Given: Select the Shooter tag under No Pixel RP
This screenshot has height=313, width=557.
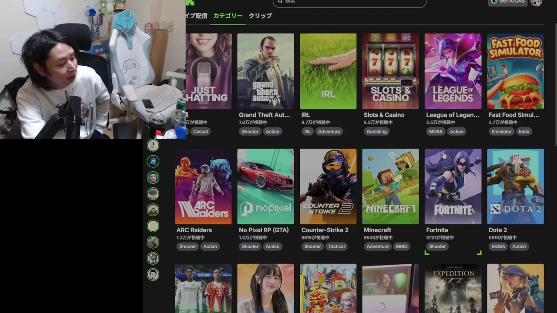Looking at the screenshot, I should tap(250, 246).
